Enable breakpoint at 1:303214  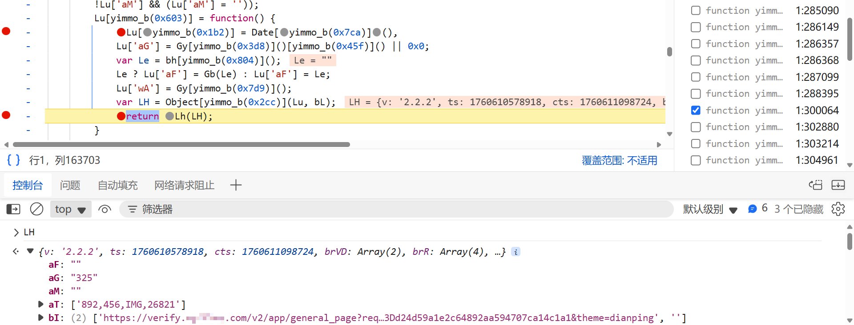click(x=696, y=143)
